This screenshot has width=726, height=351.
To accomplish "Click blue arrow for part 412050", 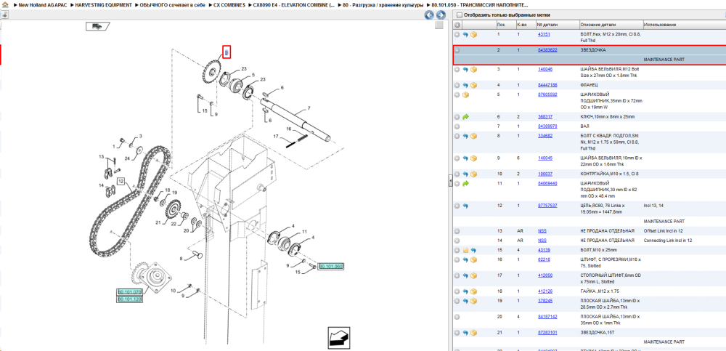I will click(x=465, y=275).
